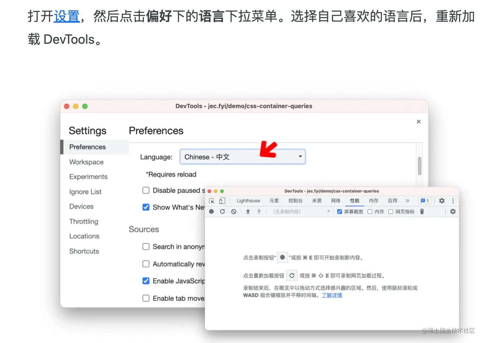Check the 网页指标 web vitals checkbox
The image size is (484, 343).
tap(391, 212)
